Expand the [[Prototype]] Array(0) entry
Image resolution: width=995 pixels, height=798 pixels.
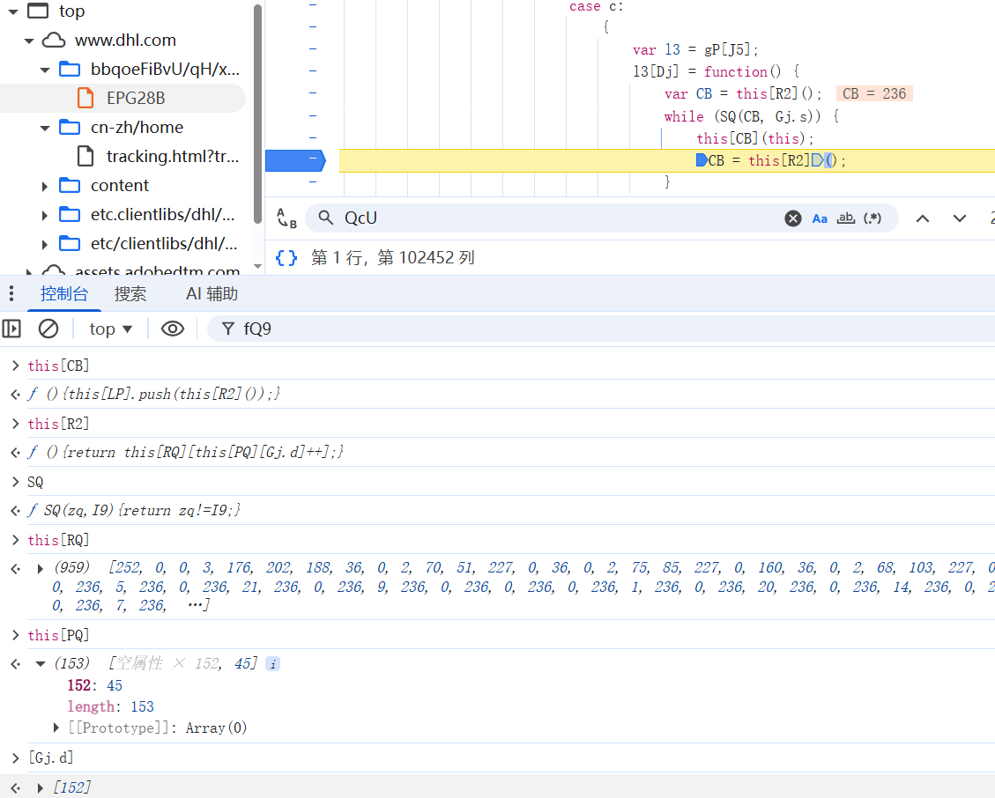coord(56,728)
